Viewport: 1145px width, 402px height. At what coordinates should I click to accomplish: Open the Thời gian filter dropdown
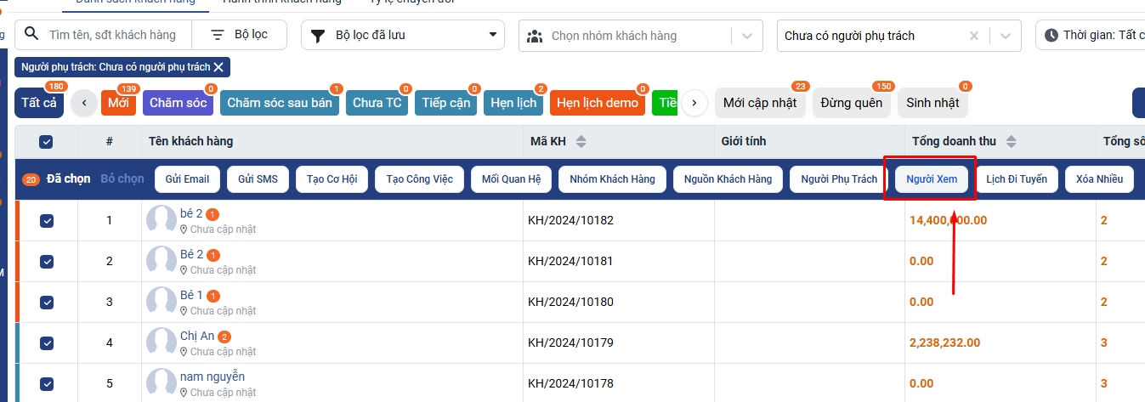pyautogui.click(x=1090, y=36)
